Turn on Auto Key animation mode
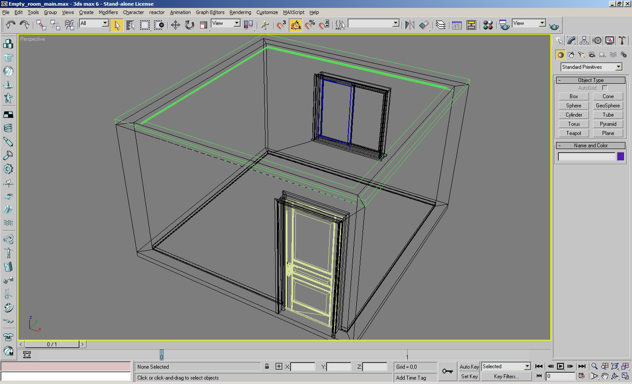Screen dimensions: 632x384 tap(469, 366)
